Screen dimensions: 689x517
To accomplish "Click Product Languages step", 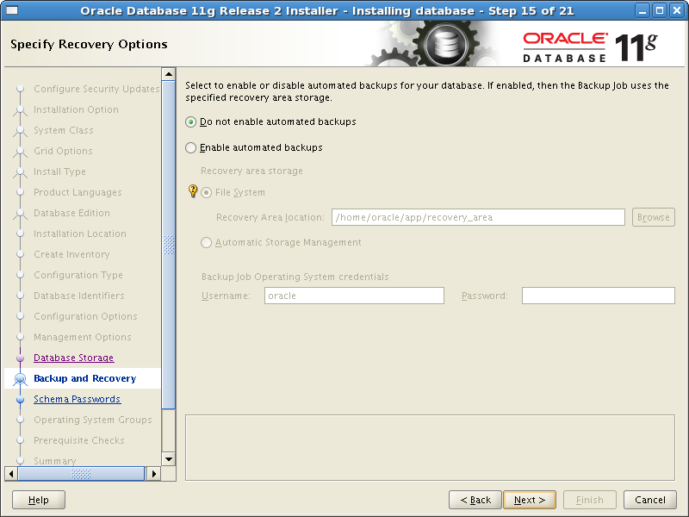I will [78, 192].
